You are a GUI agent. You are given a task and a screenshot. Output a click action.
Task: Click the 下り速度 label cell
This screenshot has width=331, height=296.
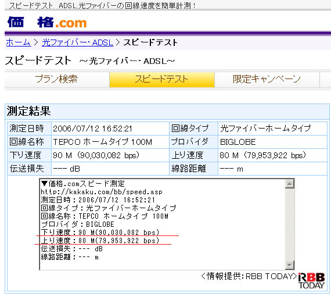click(x=30, y=155)
